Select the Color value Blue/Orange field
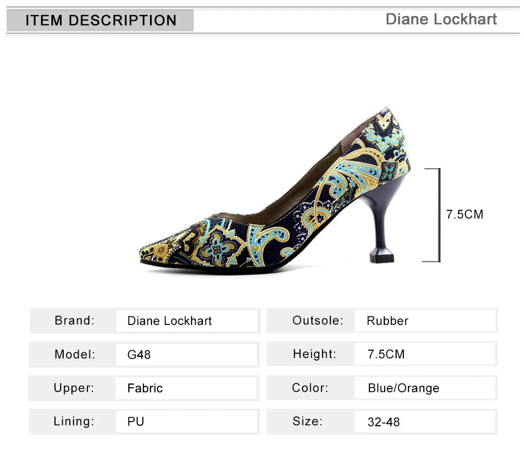Image resolution: width=524 pixels, height=453 pixels. pos(425,388)
